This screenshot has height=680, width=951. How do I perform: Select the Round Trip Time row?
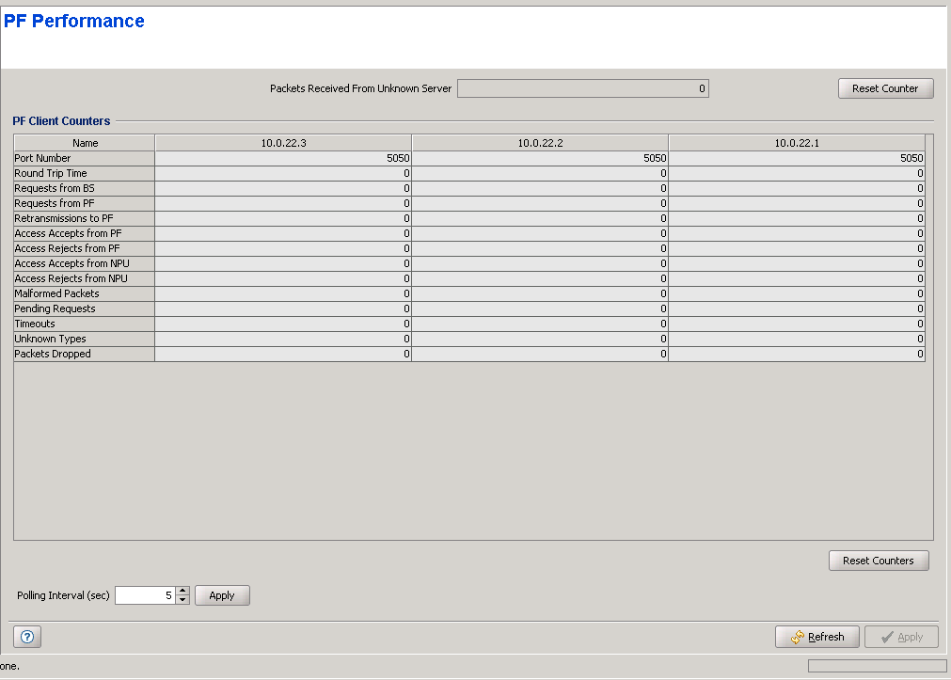tap(84, 173)
